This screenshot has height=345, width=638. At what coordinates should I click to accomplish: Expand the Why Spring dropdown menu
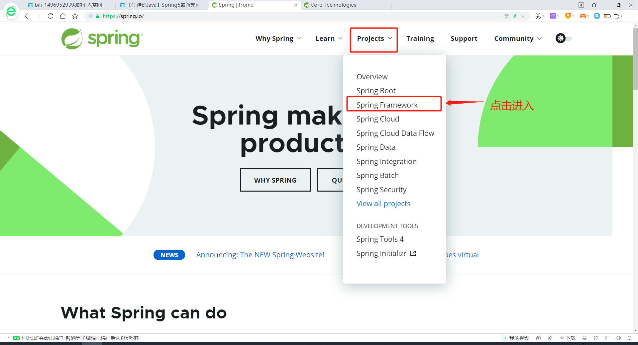click(x=278, y=39)
